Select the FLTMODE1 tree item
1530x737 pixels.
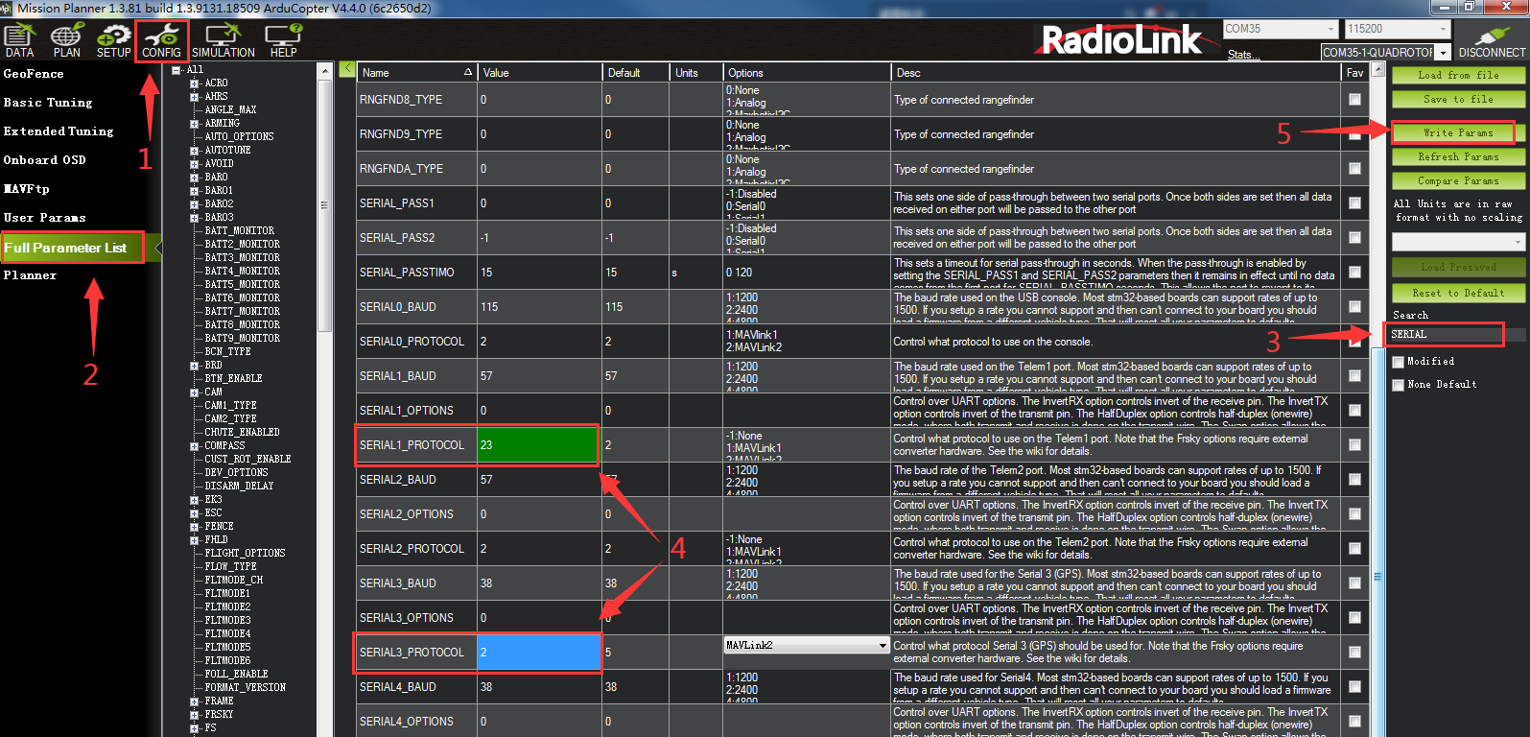click(227, 594)
